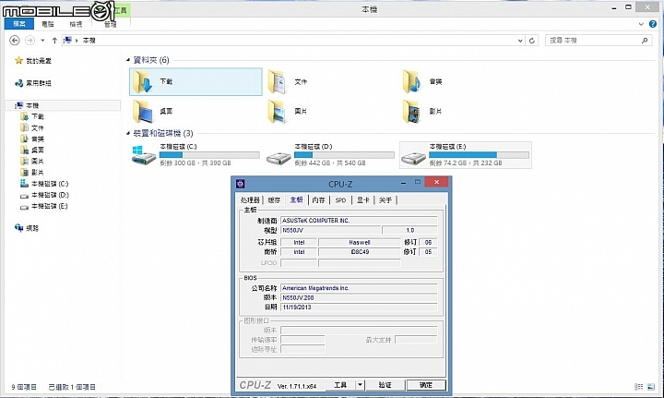This screenshot has width=664, height=398.
Task: Click computer icon in address bar
Action: [x=67, y=41]
